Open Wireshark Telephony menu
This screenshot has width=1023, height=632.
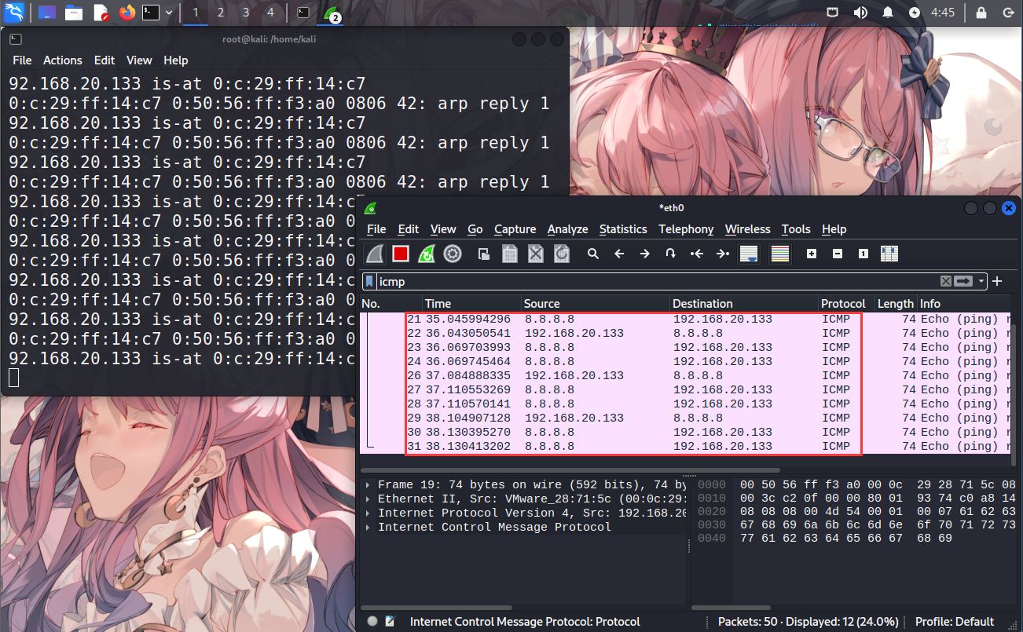(686, 229)
